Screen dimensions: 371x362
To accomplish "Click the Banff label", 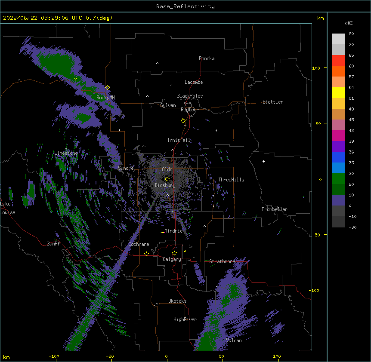I will click(x=53, y=244).
